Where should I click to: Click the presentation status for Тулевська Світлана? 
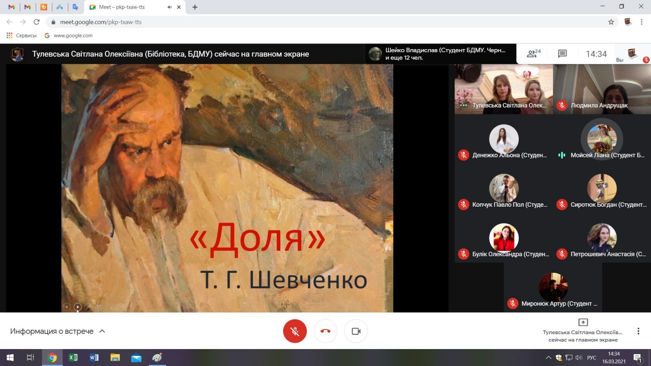pyautogui.click(x=583, y=331)
